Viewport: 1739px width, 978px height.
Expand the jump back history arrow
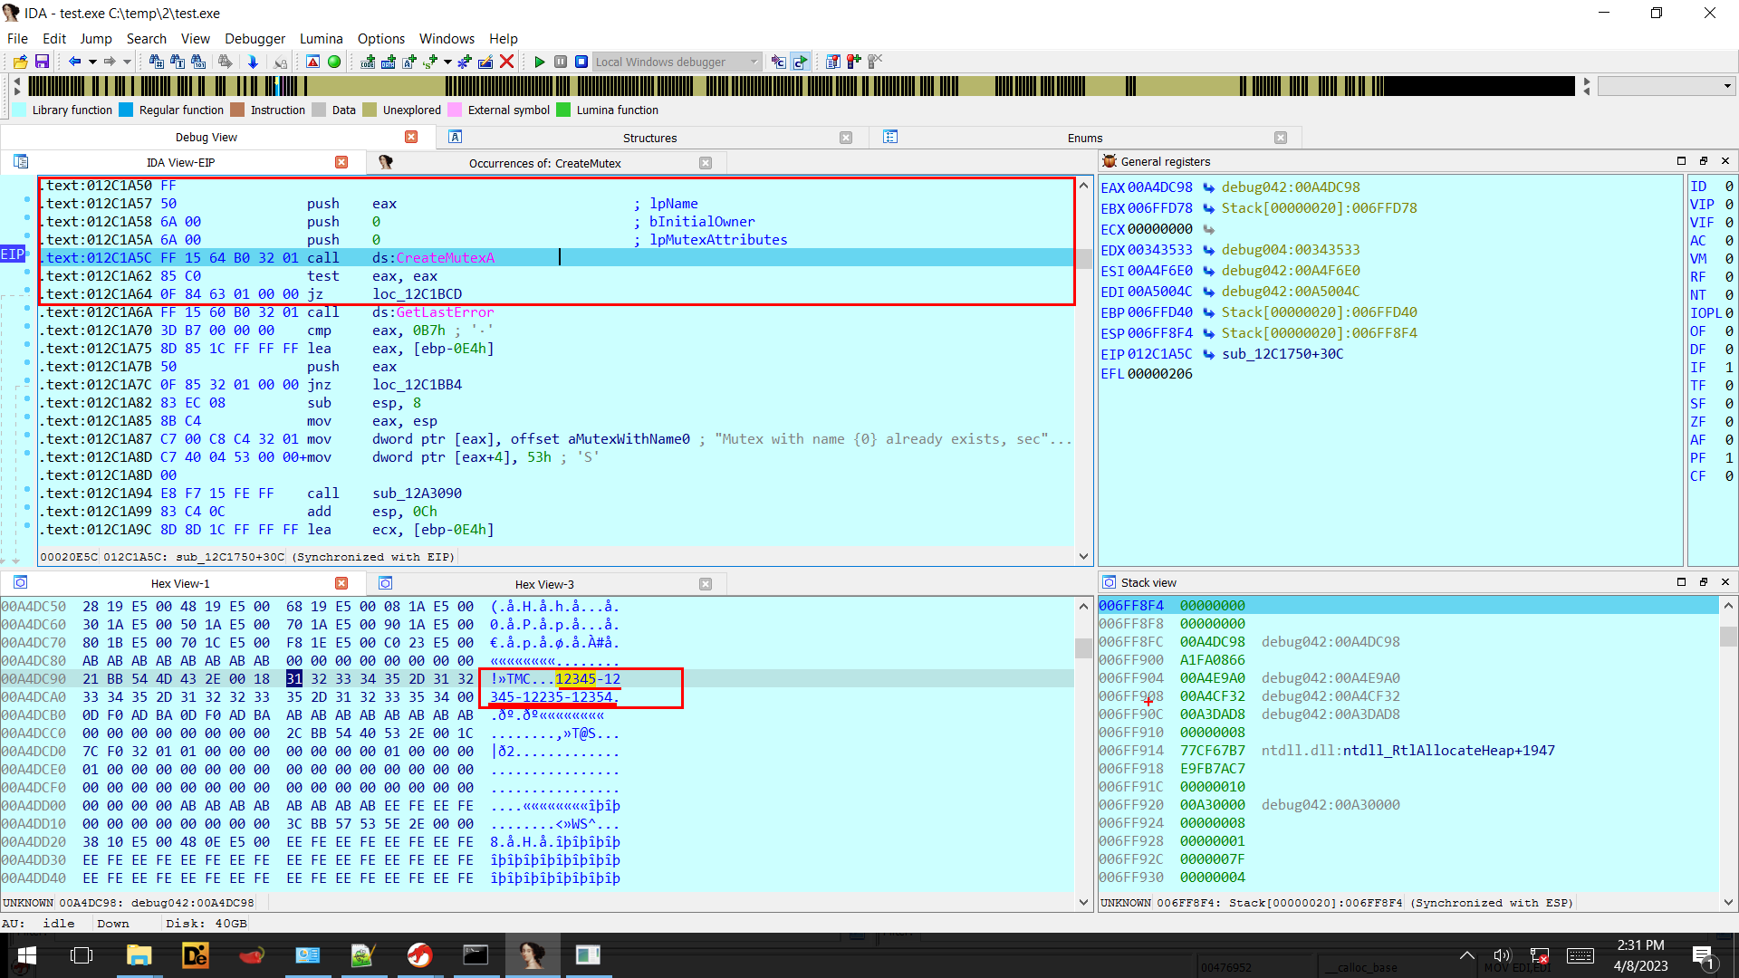click(92, 62)
